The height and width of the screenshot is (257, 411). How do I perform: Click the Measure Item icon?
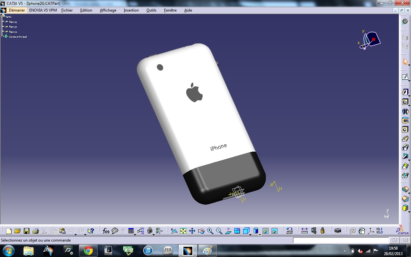point(314,231)
